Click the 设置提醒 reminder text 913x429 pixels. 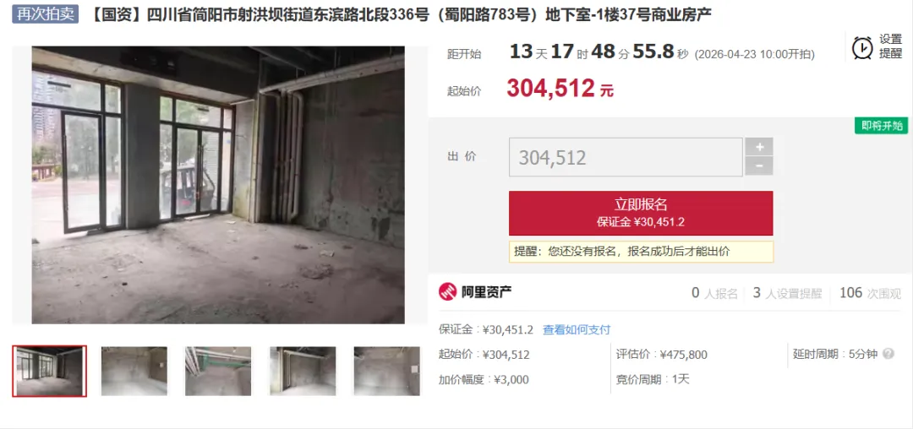pos(890,46)
